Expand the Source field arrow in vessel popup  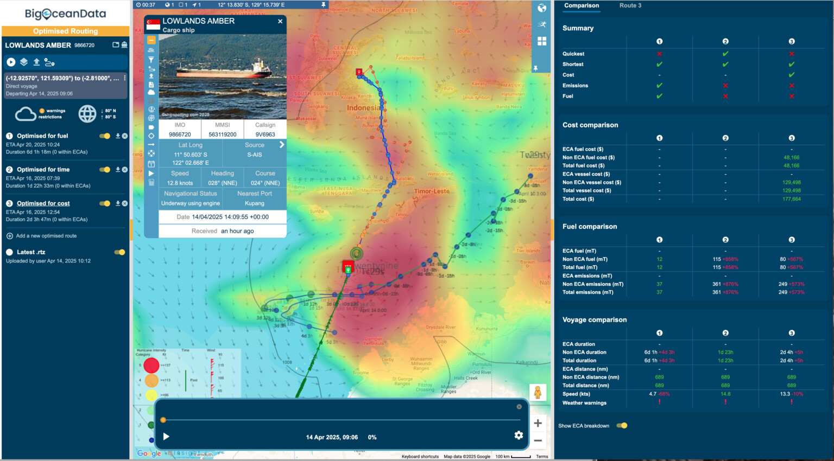(281, 145)
